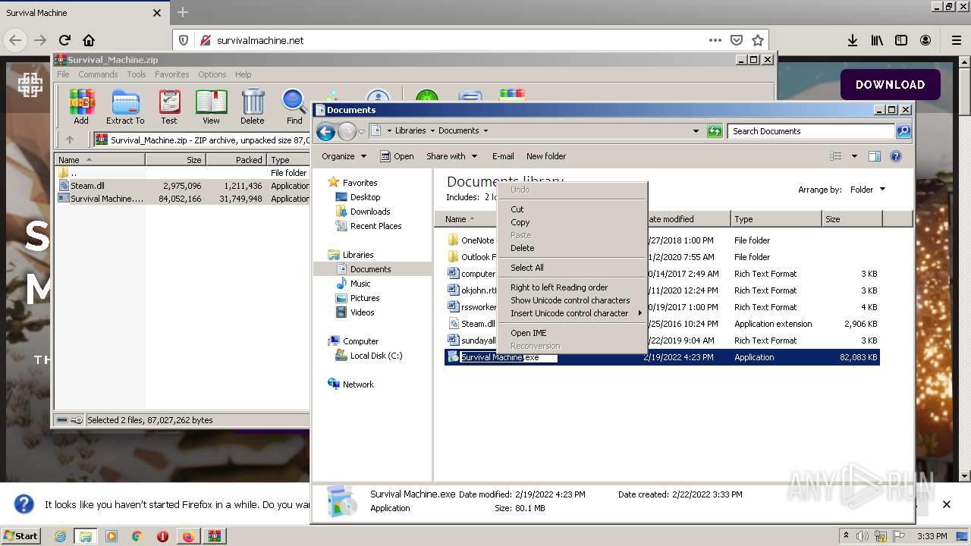Open the Firefox hamburger menu
This screenshot has width=971, height=546.
pyautogui.click(x=957, y=40)
